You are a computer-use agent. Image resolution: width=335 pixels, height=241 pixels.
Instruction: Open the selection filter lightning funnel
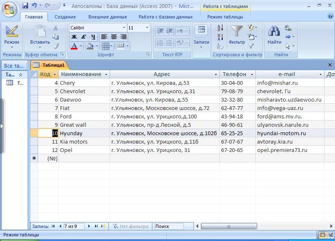(252, 28)
